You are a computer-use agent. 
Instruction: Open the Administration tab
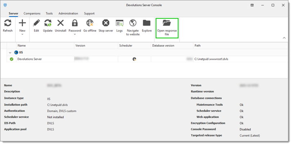coord(68,13)
